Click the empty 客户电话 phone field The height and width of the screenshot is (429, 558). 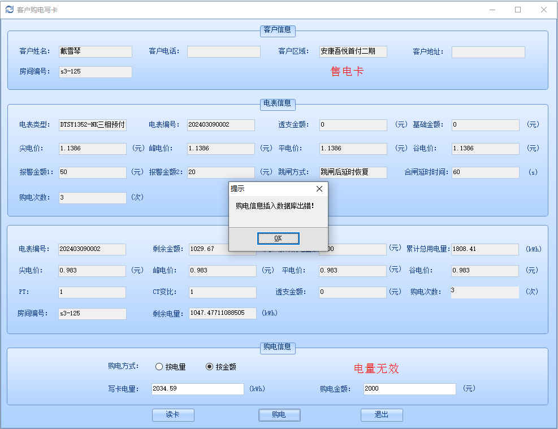pos(224,51)
